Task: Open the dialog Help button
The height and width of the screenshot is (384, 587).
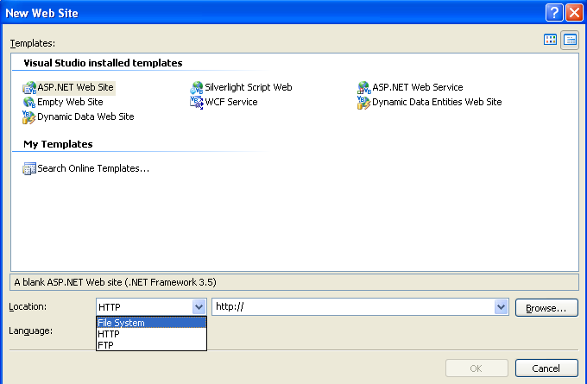Action: [x=554, y=13]
